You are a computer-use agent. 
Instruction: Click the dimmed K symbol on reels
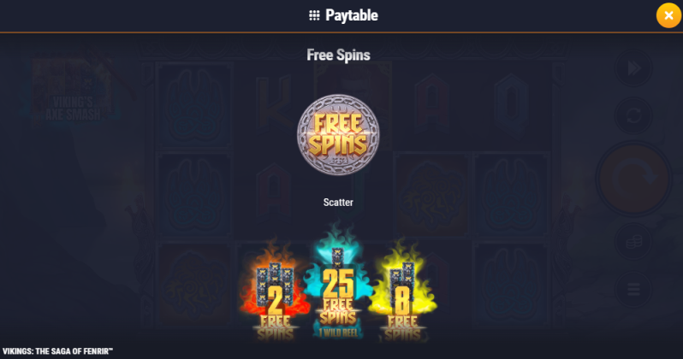[x=273, y=103]
